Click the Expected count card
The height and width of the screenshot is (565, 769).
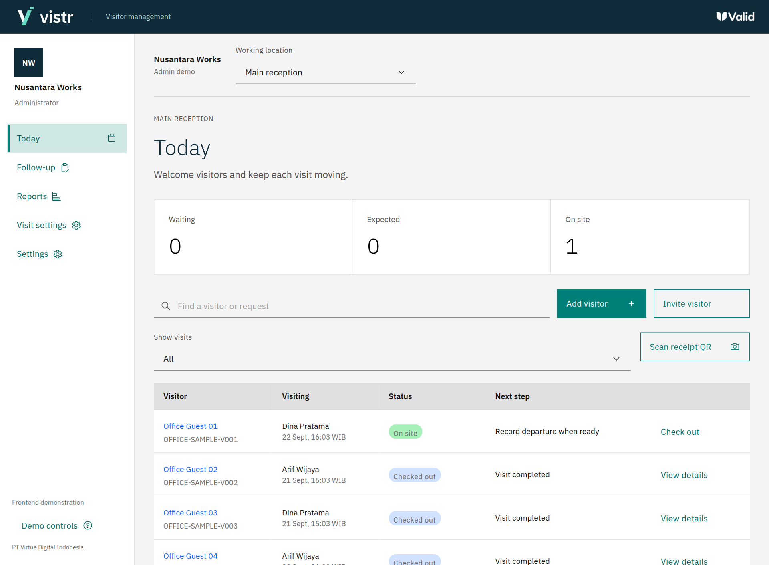451,237
